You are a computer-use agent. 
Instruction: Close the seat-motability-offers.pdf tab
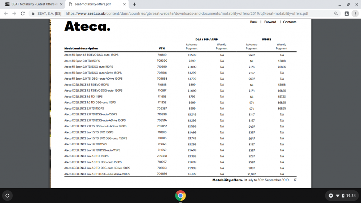(124, 4)
